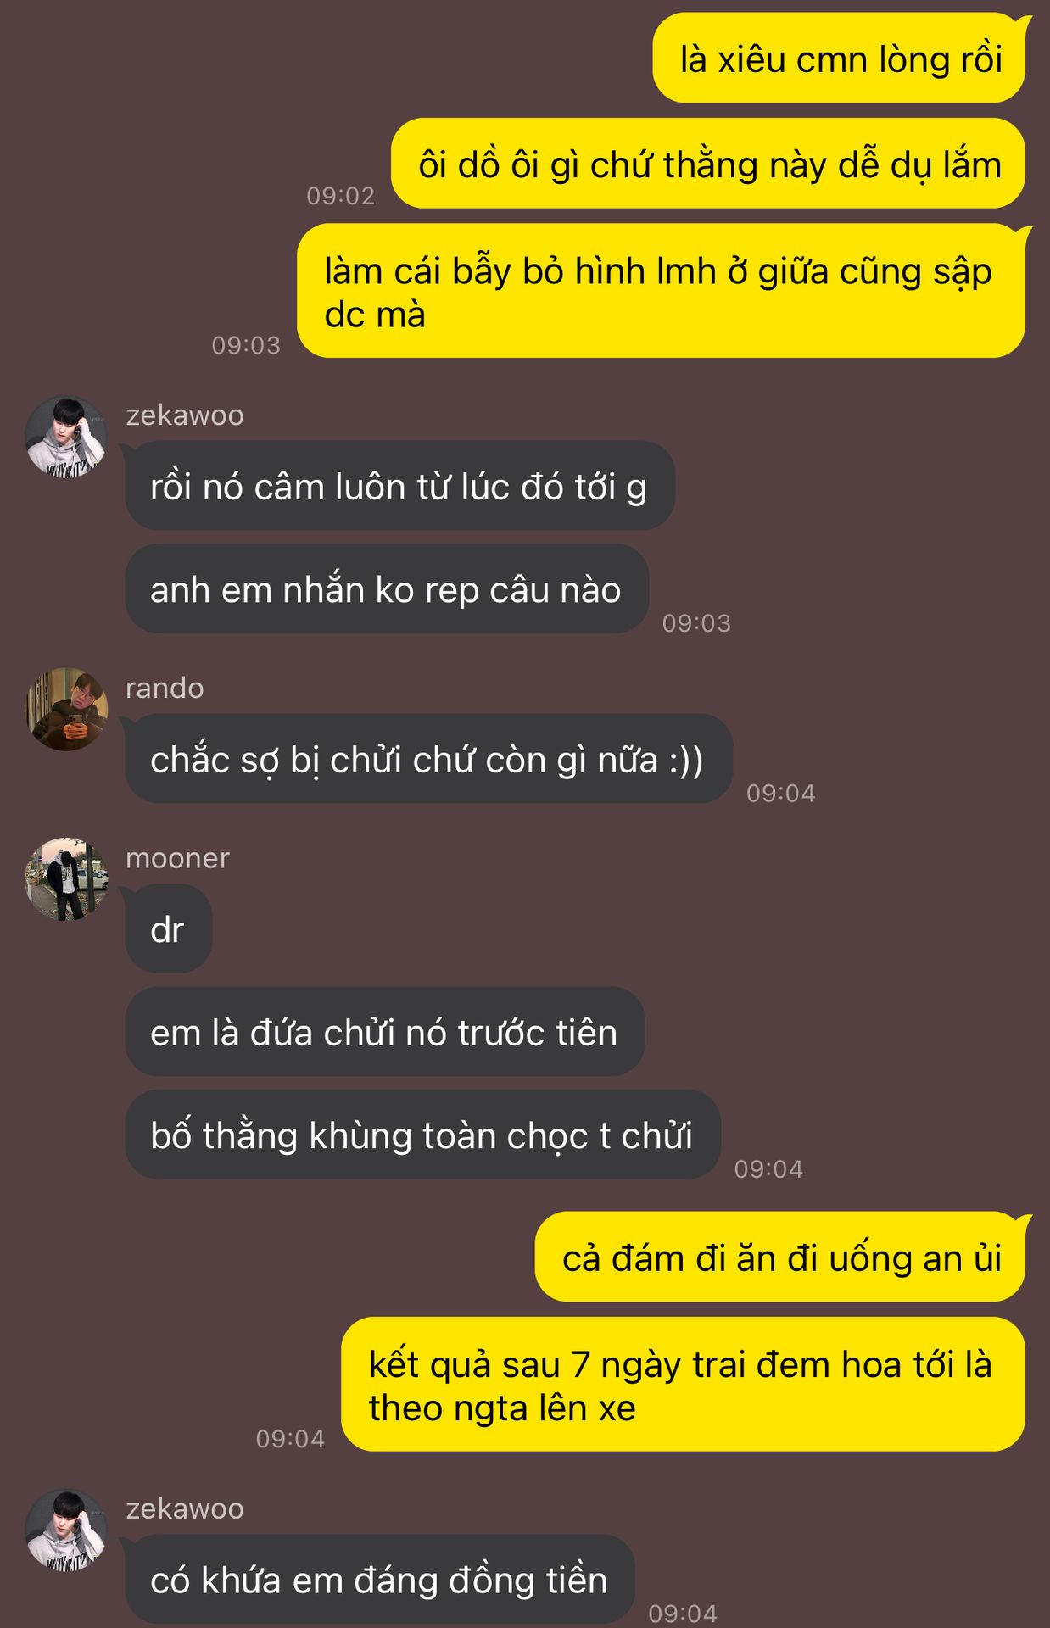Viewport: 1050px width, 1628px height.
Task: Tap the rando username label
Action: tap(165, 688)
